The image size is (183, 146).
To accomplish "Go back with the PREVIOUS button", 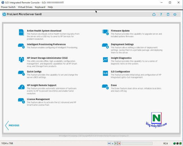I will tap(12, 125).
